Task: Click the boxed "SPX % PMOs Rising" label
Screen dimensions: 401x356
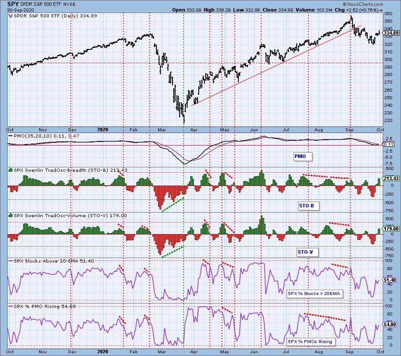Action: click(310, 342)
